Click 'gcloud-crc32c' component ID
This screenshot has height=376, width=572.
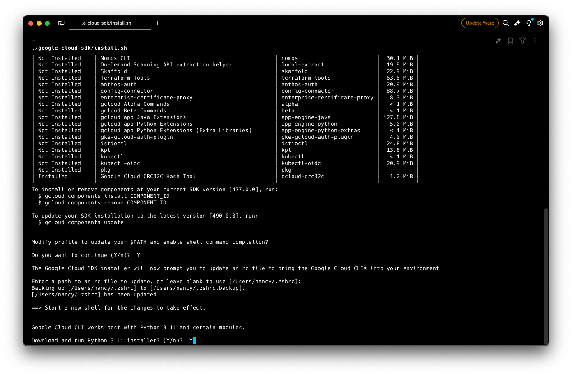tap(303, 177)
